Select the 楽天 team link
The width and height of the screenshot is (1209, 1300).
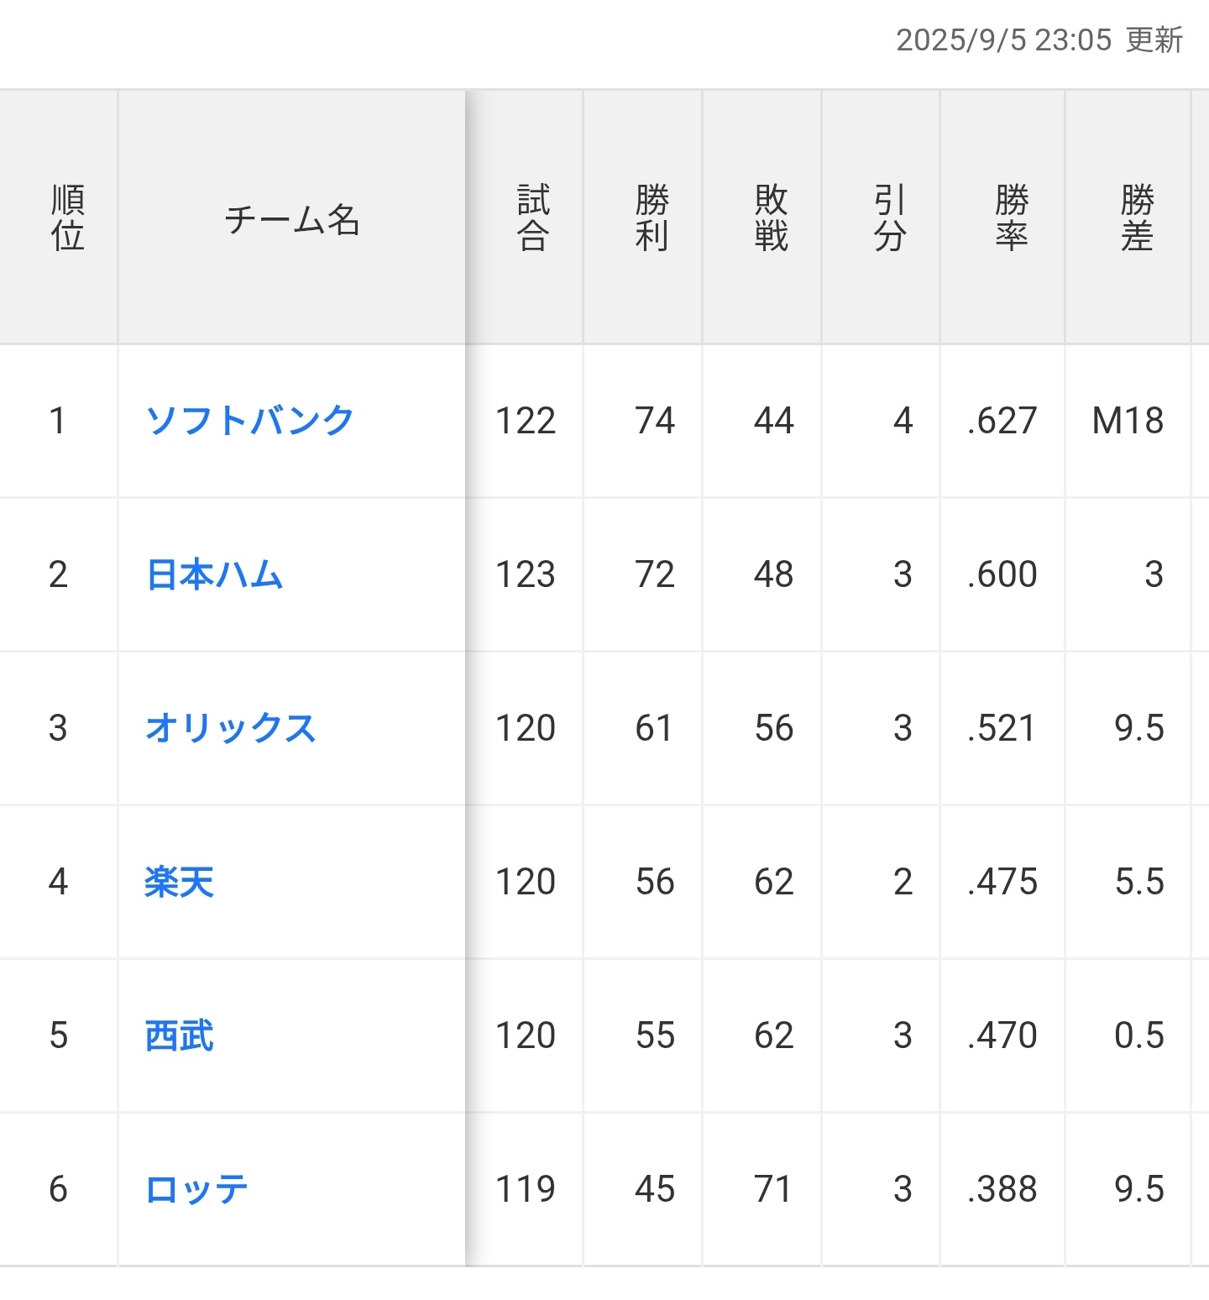click(x=180, y=882)
